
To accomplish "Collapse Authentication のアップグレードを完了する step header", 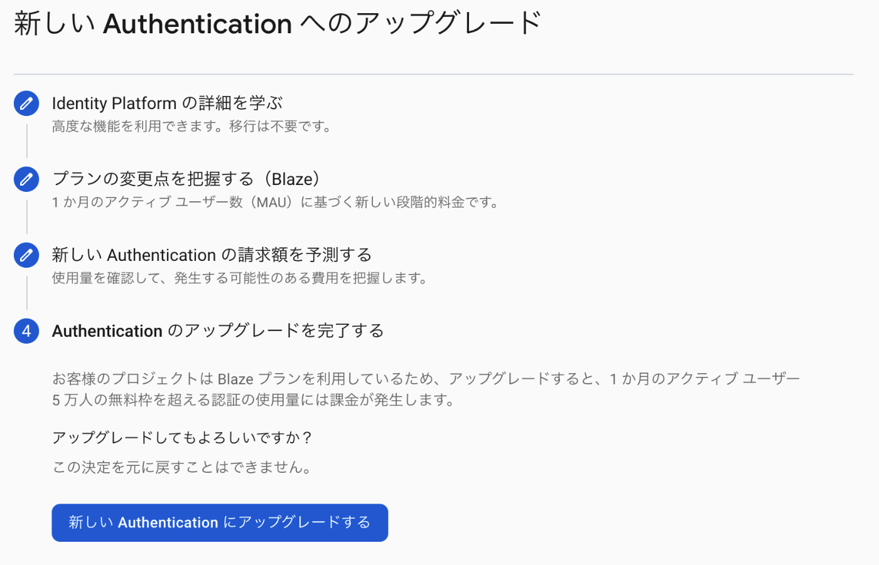I will pos(217,330).
